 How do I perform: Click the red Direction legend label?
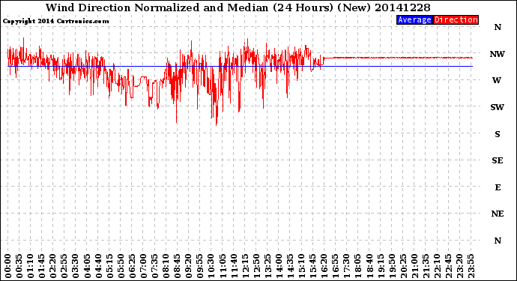[x=456, y=19]
